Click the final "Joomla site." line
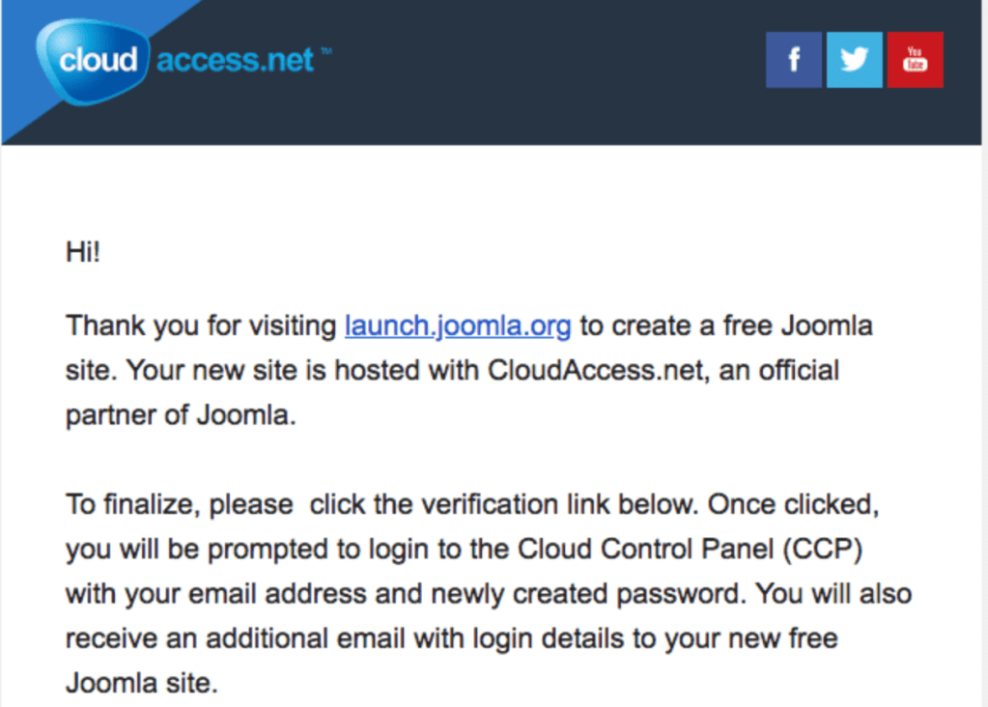988x707 pixels. tap(141, 683)
